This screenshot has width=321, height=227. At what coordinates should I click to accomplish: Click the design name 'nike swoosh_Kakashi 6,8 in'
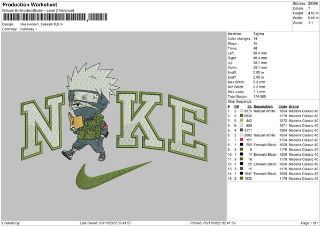click(x=41, y=24)
